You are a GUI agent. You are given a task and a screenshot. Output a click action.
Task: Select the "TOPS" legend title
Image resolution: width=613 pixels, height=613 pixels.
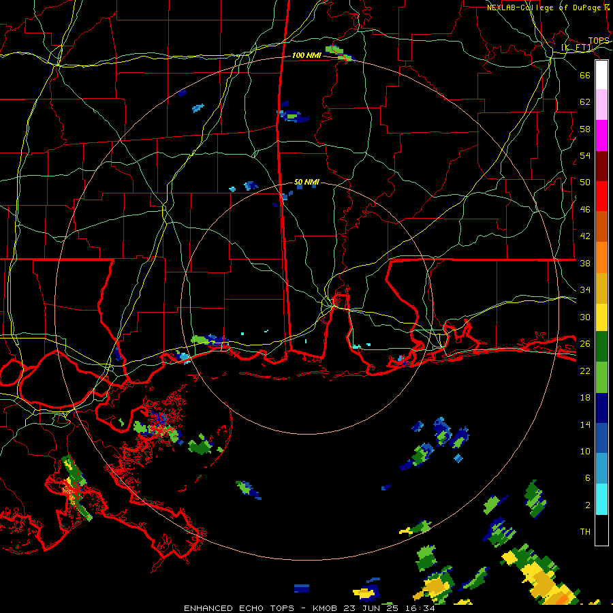599,41
